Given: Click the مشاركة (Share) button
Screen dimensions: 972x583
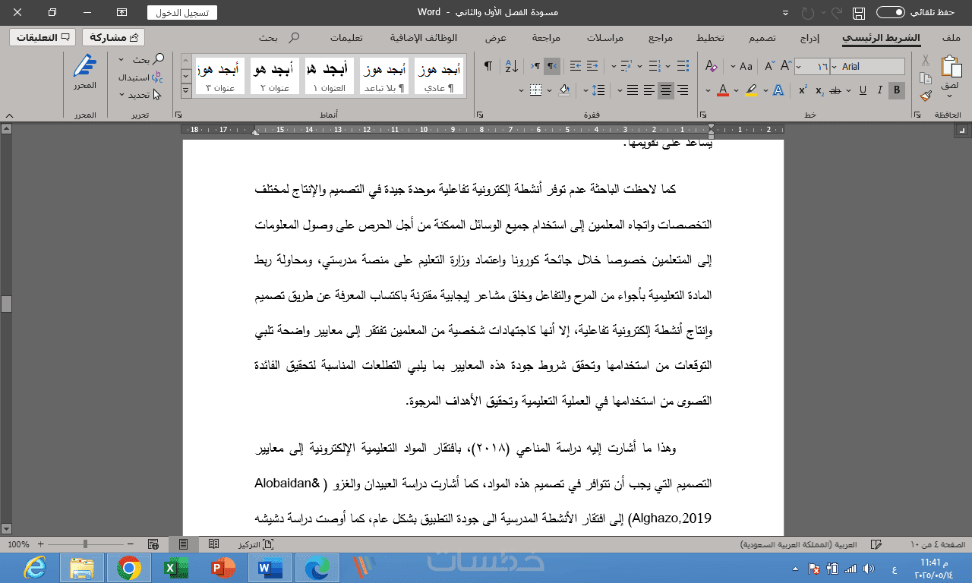Looking at the screenshot, I should 113,37.
